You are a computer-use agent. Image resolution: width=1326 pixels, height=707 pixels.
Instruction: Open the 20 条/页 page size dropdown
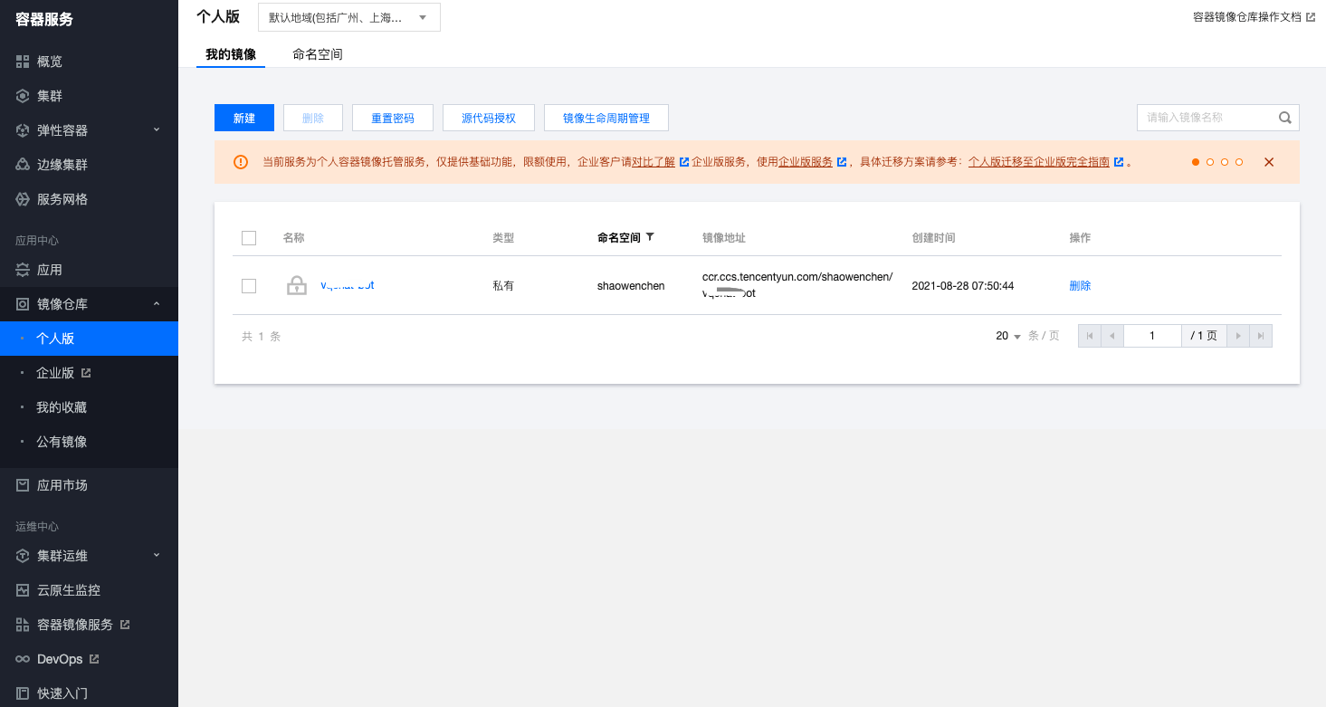coord(1008,336)
